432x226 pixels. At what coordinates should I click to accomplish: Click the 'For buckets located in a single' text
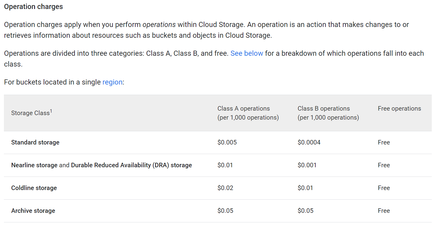click(x=52, y=82)
